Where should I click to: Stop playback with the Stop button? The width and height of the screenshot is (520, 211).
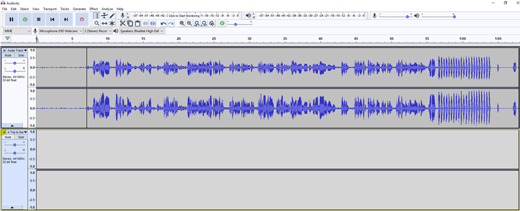(x=39, y=20)
